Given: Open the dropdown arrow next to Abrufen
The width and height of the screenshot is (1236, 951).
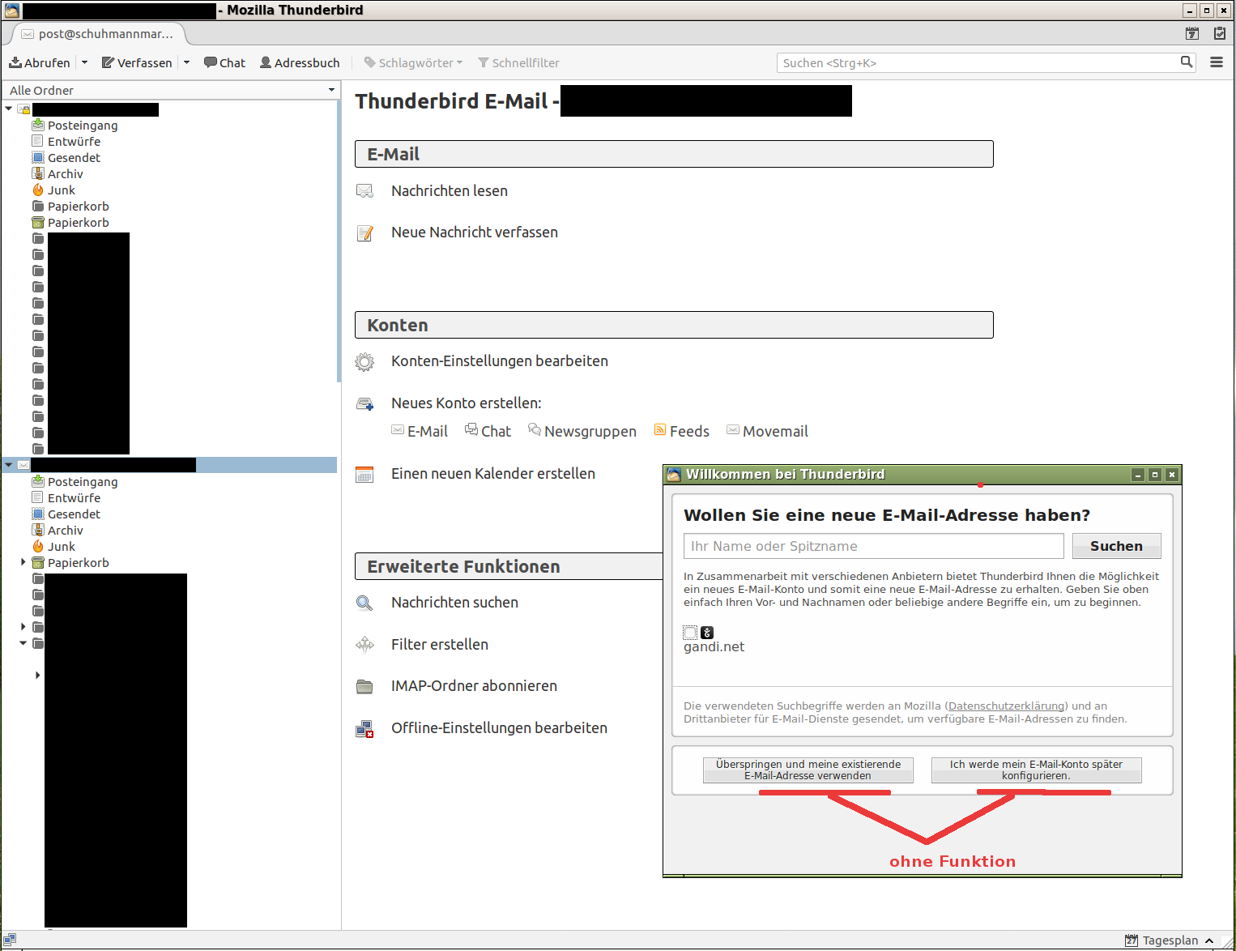Looking at the screenshot, I should [84, 62].
